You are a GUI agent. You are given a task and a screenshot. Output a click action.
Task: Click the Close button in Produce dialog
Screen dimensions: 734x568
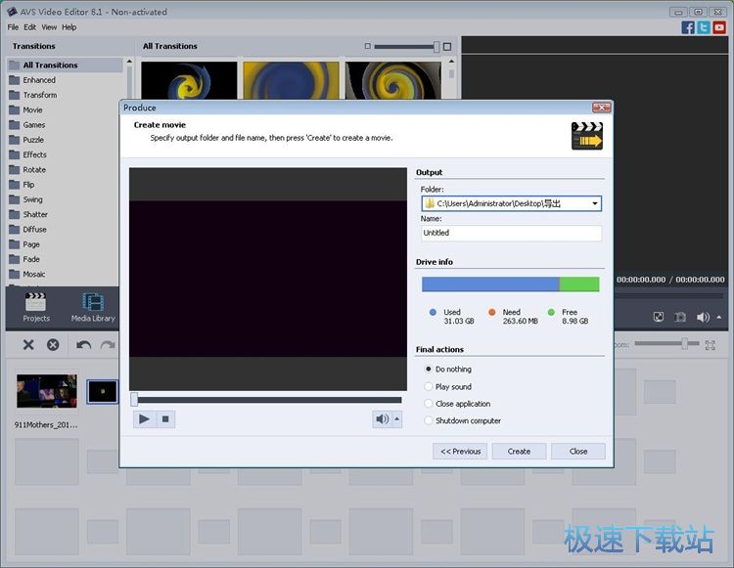(578, 451)
